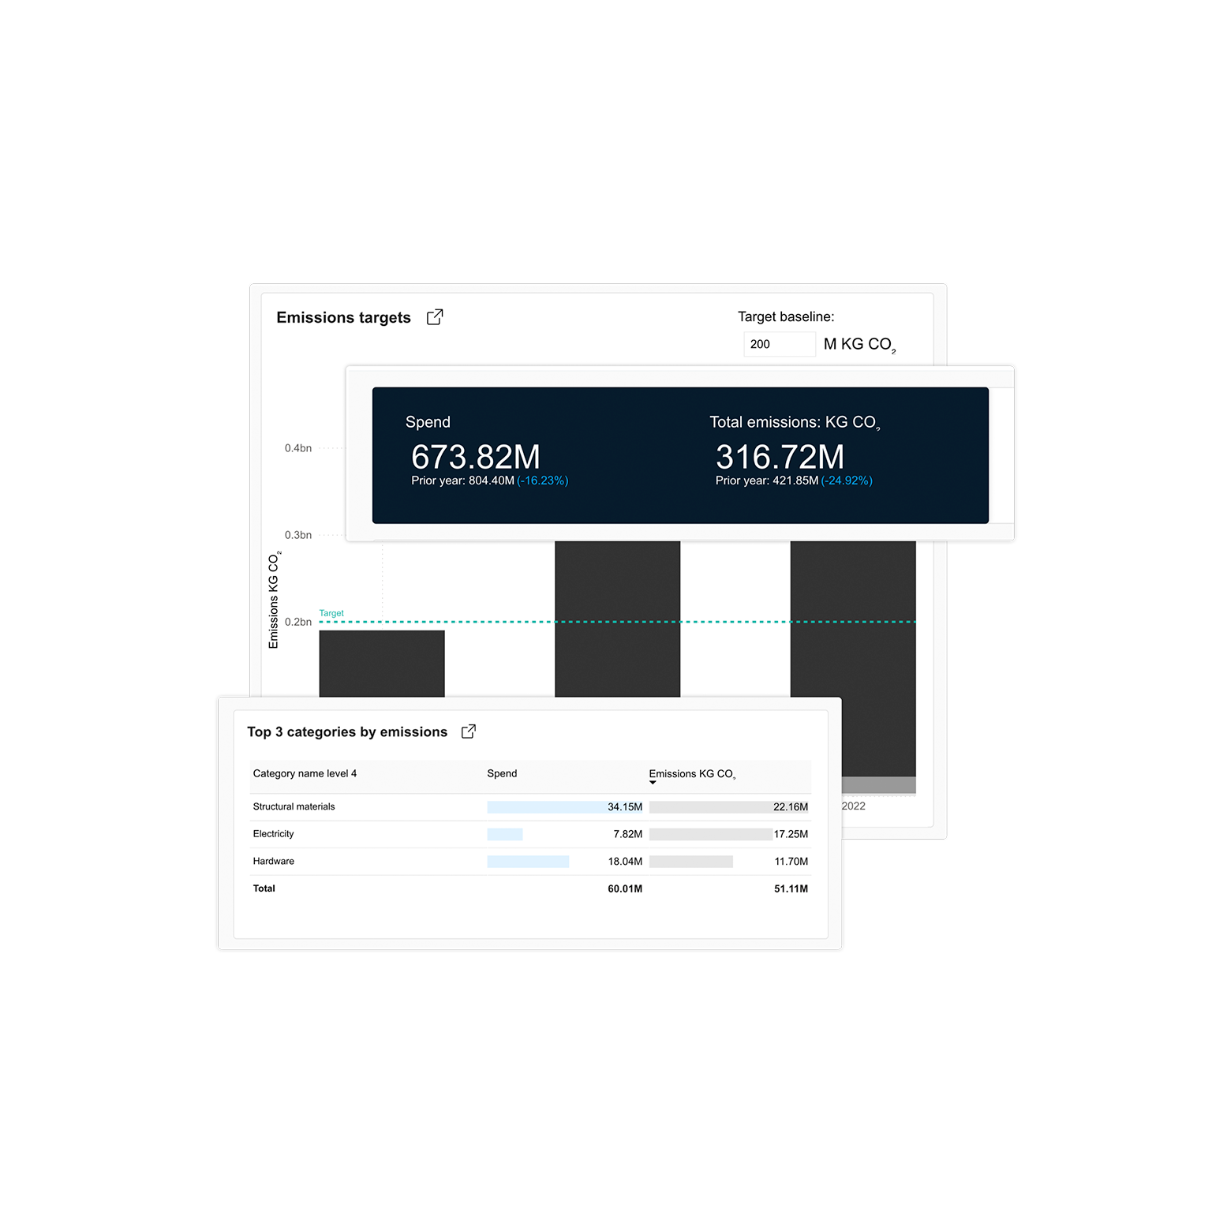Click the leftmost emissions chart bar

click(382, 663)
